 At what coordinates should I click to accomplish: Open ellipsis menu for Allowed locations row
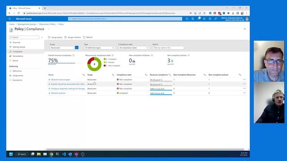(244, 93)
